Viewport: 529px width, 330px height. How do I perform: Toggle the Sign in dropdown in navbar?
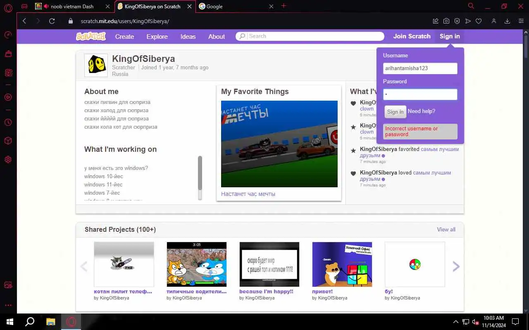(450, 36)
